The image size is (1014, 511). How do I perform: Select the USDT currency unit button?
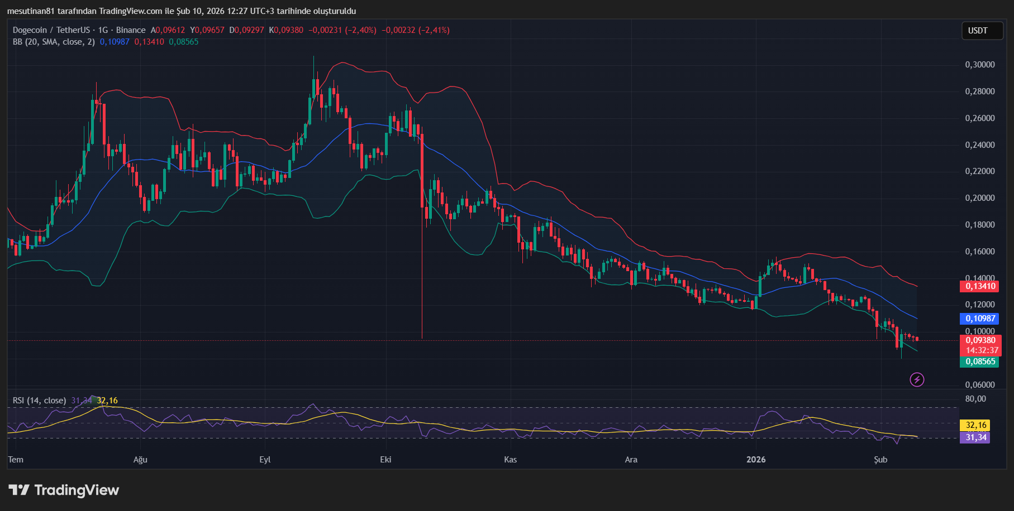(982, 31)
